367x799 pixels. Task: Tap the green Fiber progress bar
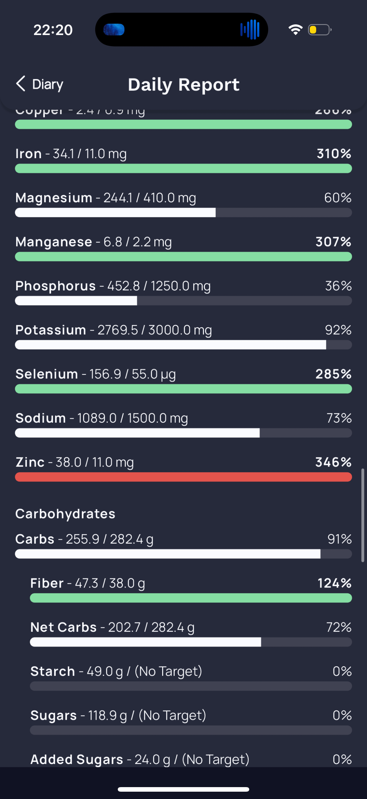(191, 598)
